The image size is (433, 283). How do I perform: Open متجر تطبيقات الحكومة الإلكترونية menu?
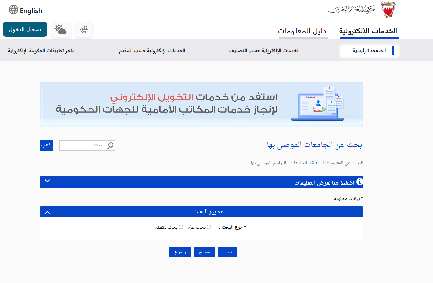[x=41, y=51]
